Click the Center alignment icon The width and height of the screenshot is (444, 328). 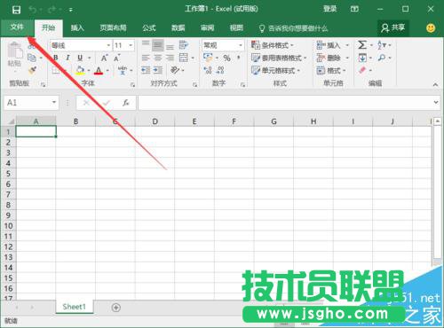158,58
